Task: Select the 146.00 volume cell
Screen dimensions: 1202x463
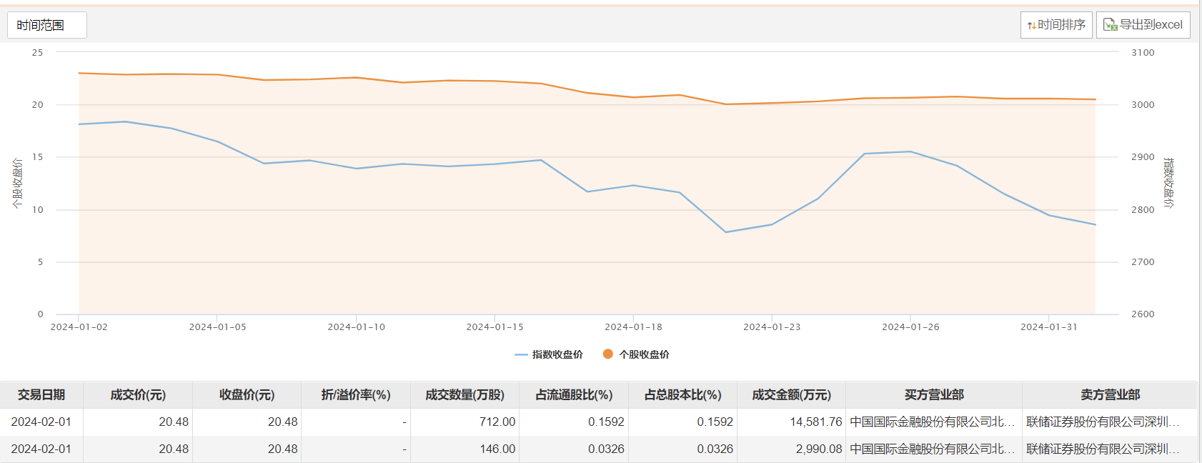Action: tap(465, 449)
